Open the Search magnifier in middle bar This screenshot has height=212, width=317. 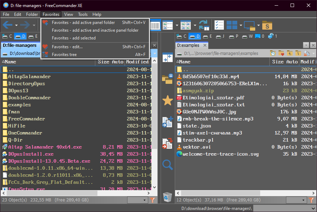167,164
